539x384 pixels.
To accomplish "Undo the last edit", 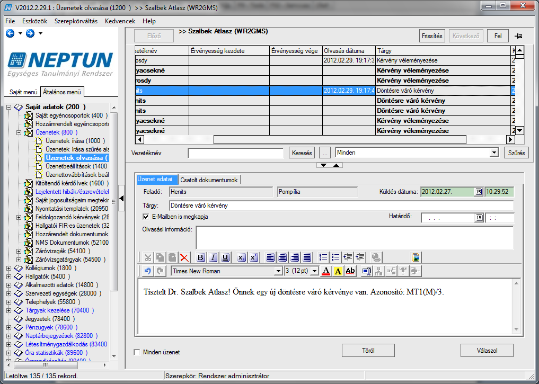I will click(148, 271).
